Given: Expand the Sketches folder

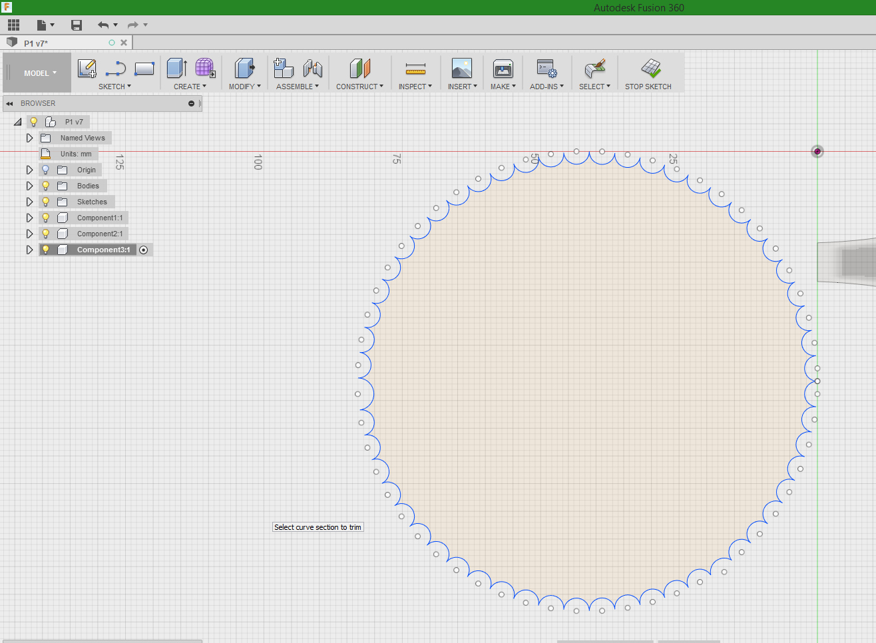Looking at the screenshot, I should coord(29,202).
